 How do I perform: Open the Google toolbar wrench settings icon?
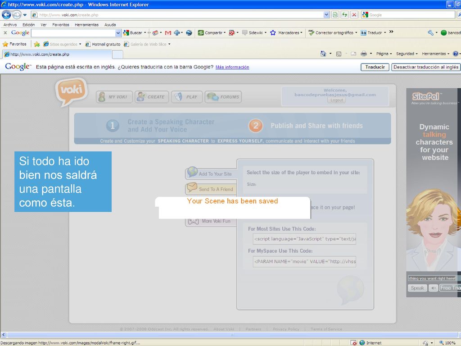(x=430, y=32)
